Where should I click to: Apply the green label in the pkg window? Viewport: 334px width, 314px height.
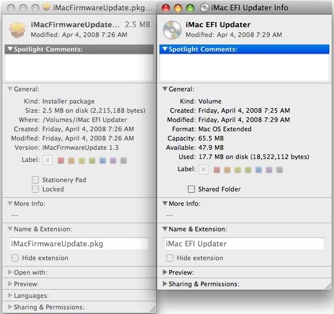(x=92, y=160)
